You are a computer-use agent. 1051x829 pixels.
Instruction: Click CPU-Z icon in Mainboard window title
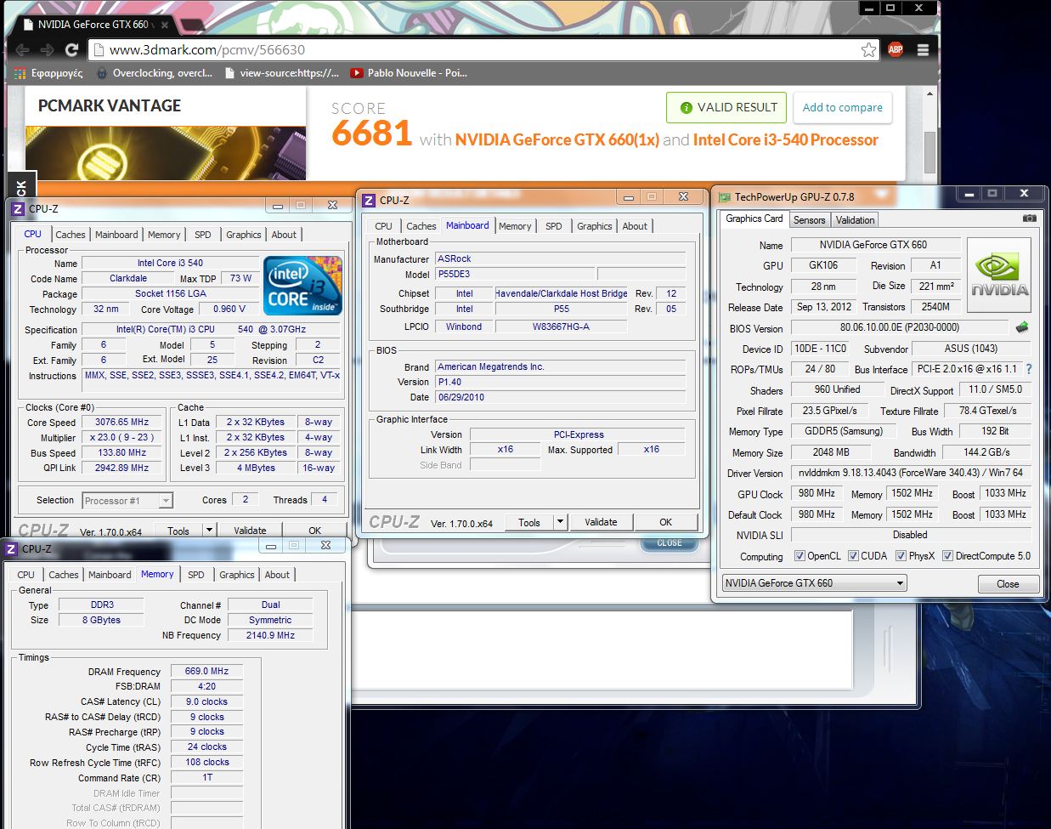point(369,200)
